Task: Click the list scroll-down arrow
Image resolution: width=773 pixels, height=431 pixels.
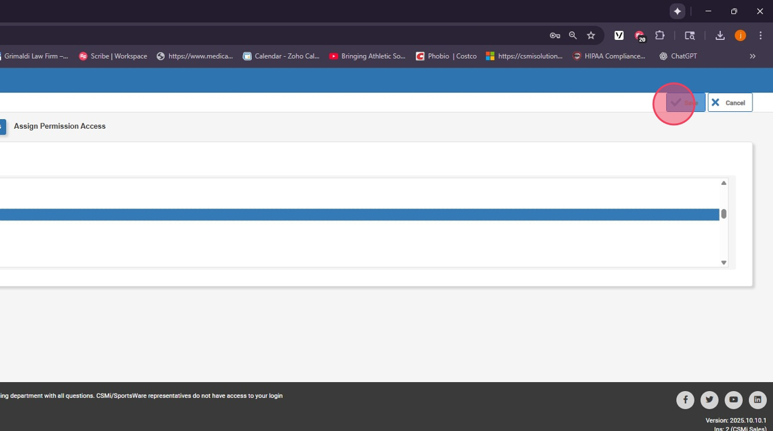Action: tap(723, 262)
